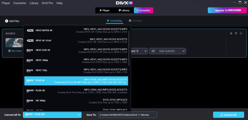Click Finished tab checkmark icon
Screen dimensions: 248x120
pyautogui.click(x=130, y=21)
